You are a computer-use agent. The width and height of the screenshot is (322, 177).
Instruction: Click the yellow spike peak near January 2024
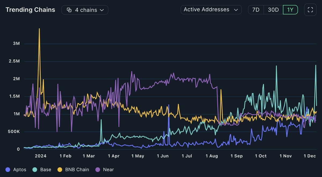[x=39, y=28]
